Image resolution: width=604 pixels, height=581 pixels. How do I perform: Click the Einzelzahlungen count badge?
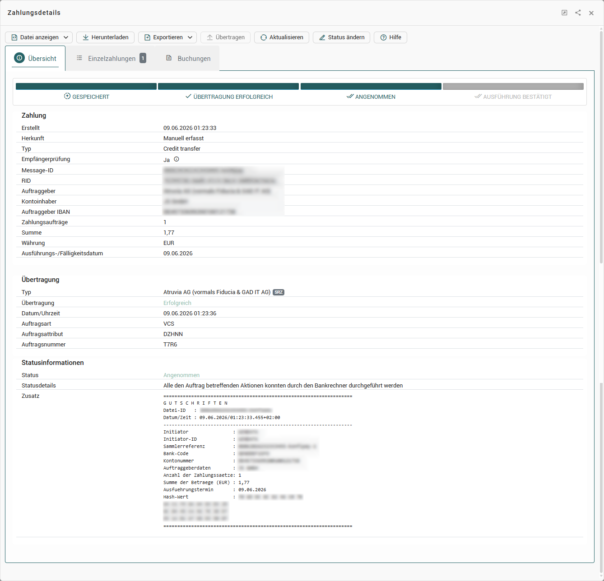tap(143, 58)
